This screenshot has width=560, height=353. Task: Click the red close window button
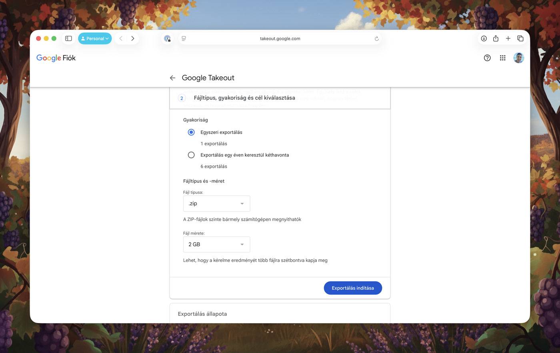coord(38,39)
